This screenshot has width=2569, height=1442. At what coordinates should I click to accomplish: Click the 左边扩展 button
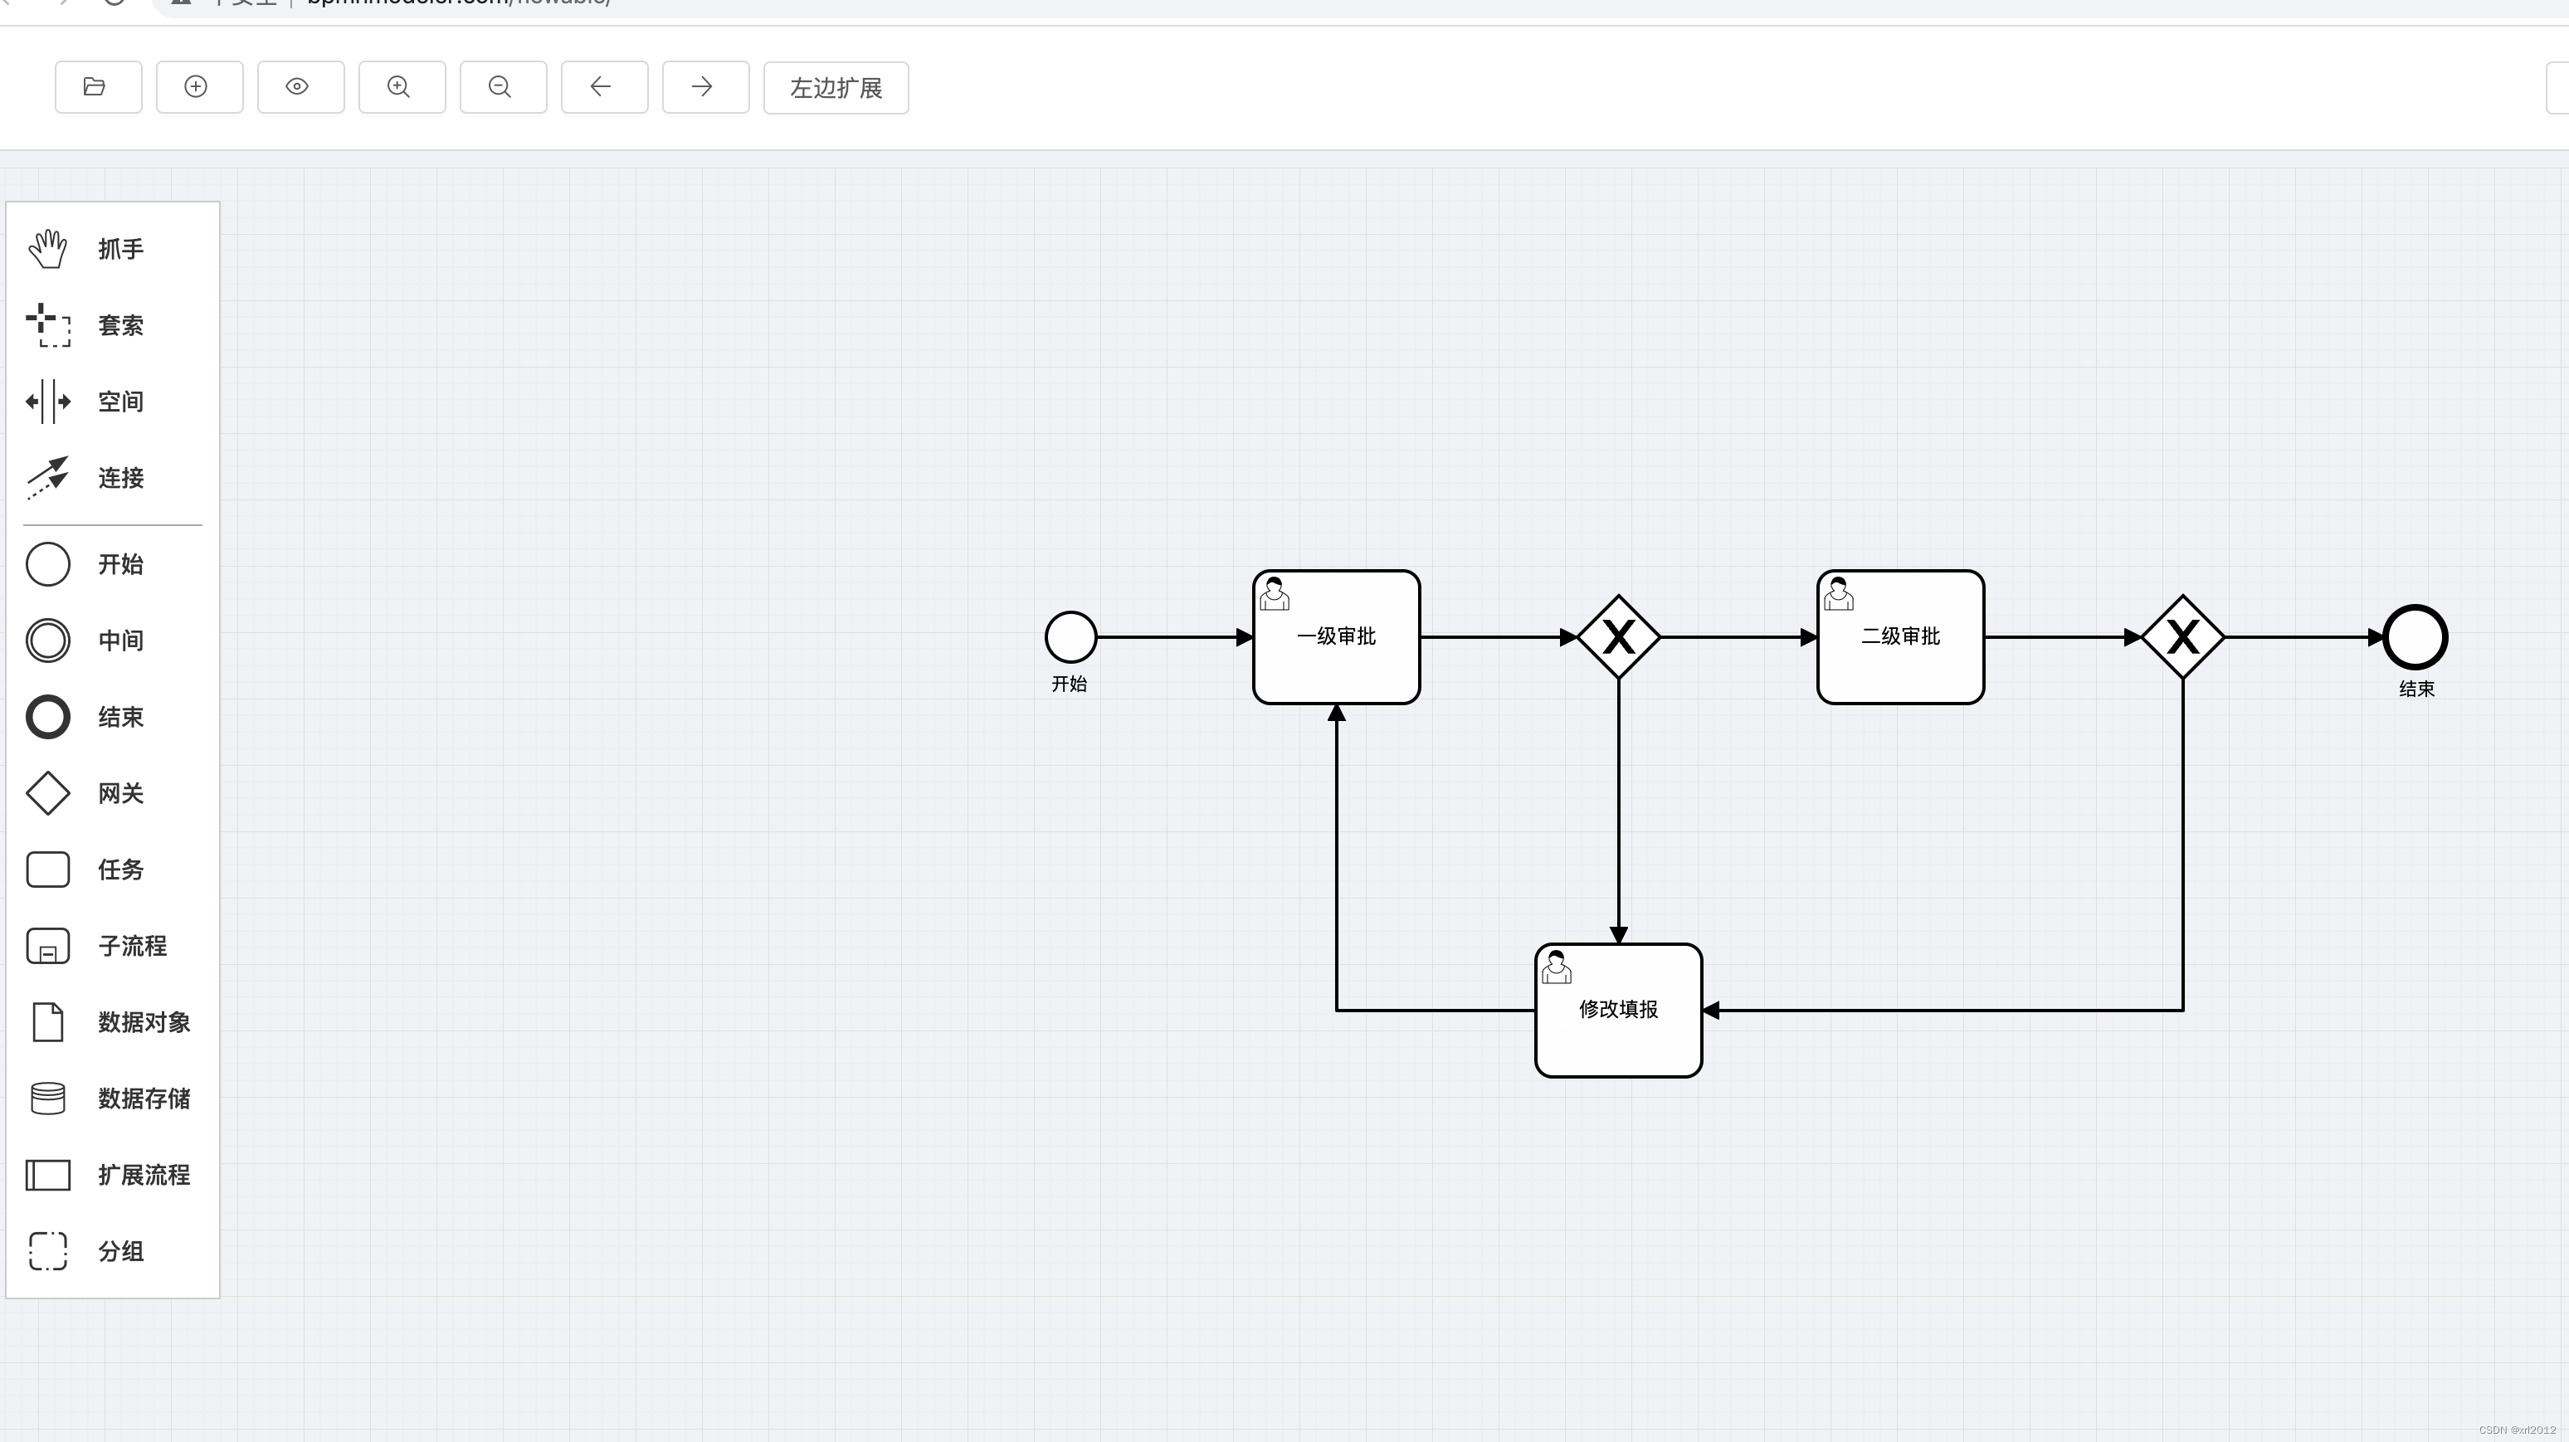[x=836, y=88]
